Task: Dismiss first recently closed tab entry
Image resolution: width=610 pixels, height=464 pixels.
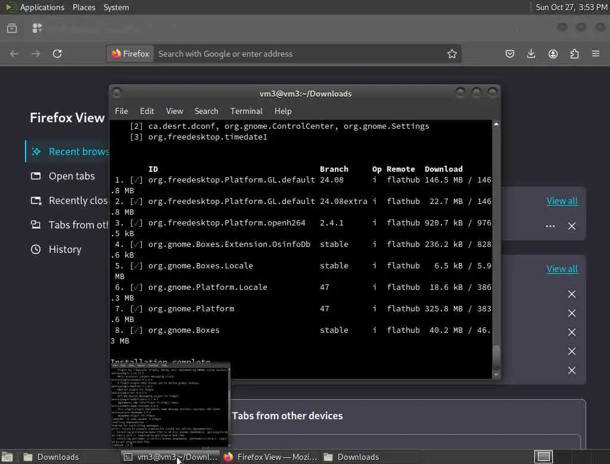Action: point(571,294)
